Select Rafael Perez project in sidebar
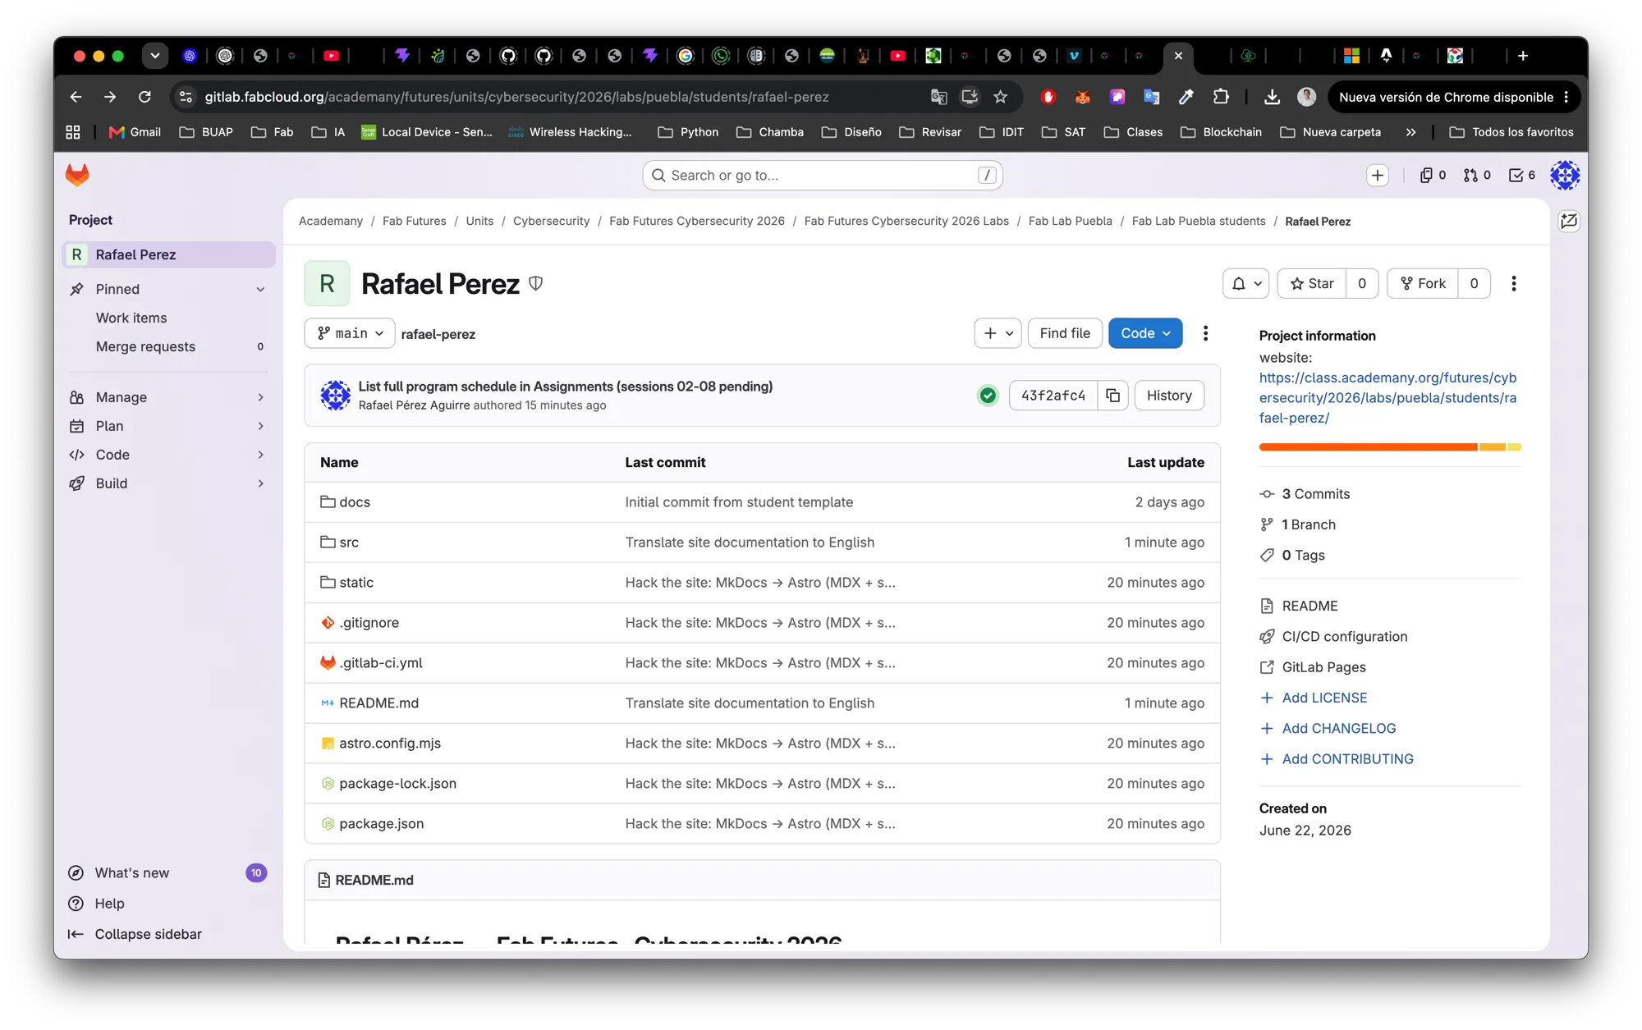Image resolution: width=1642 pixels, height=1030 pixels. point(168,254)
